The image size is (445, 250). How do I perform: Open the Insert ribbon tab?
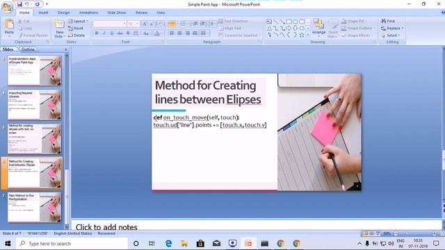point(43,12)
